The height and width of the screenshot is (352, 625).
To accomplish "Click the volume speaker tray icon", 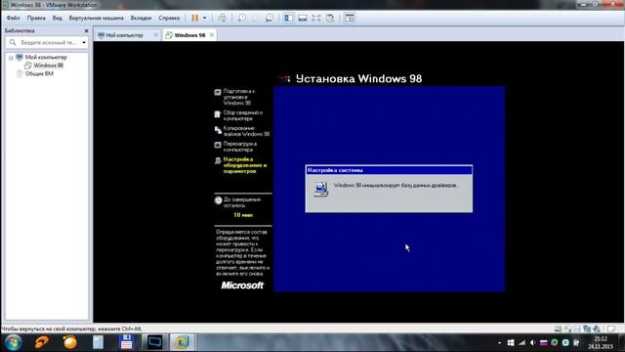I will (532, 343).
